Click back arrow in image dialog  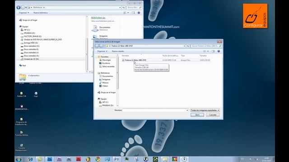click(97, 46)
